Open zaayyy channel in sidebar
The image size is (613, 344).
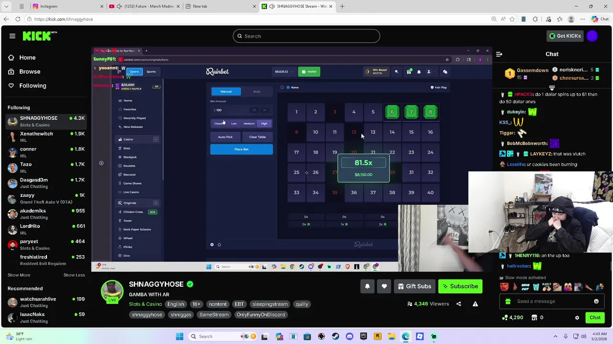(x=46, y=198)
